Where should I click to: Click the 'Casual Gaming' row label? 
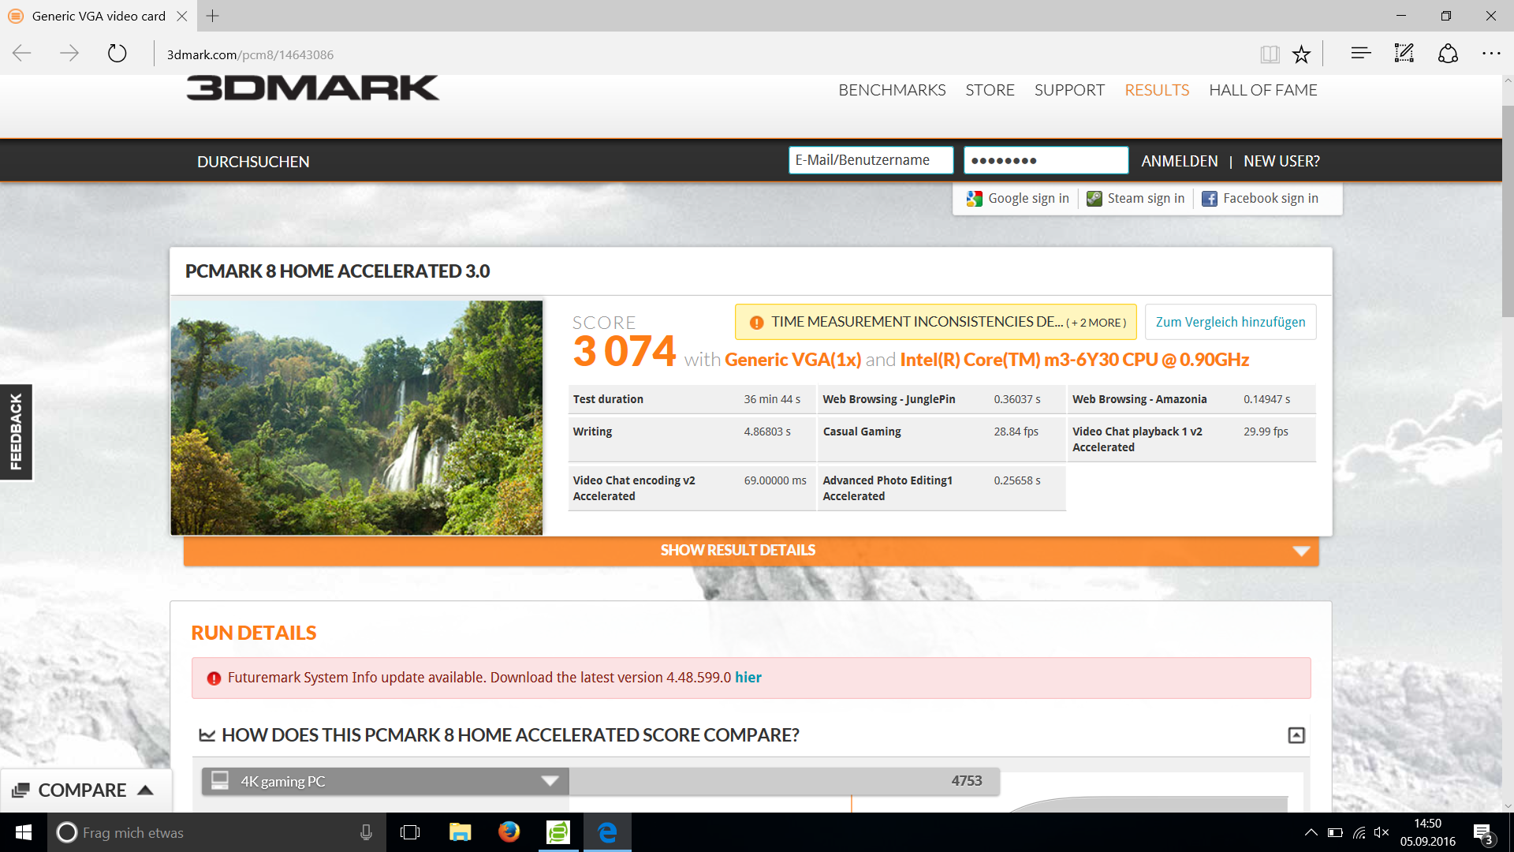862,432
